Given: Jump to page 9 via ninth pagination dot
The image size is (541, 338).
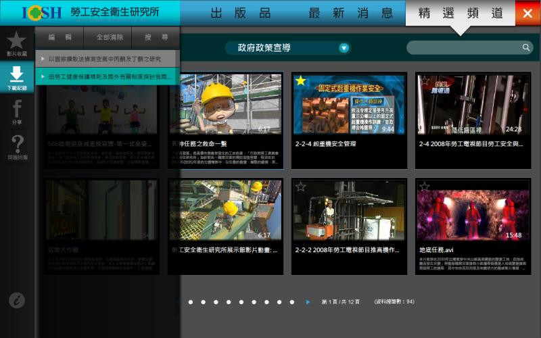Looking at the screenshot, I should [x=292, y=302].
